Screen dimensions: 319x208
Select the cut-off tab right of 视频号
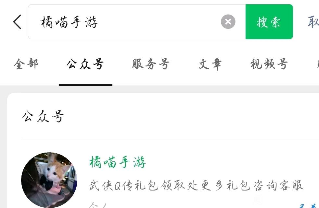(x=318, y=64)
